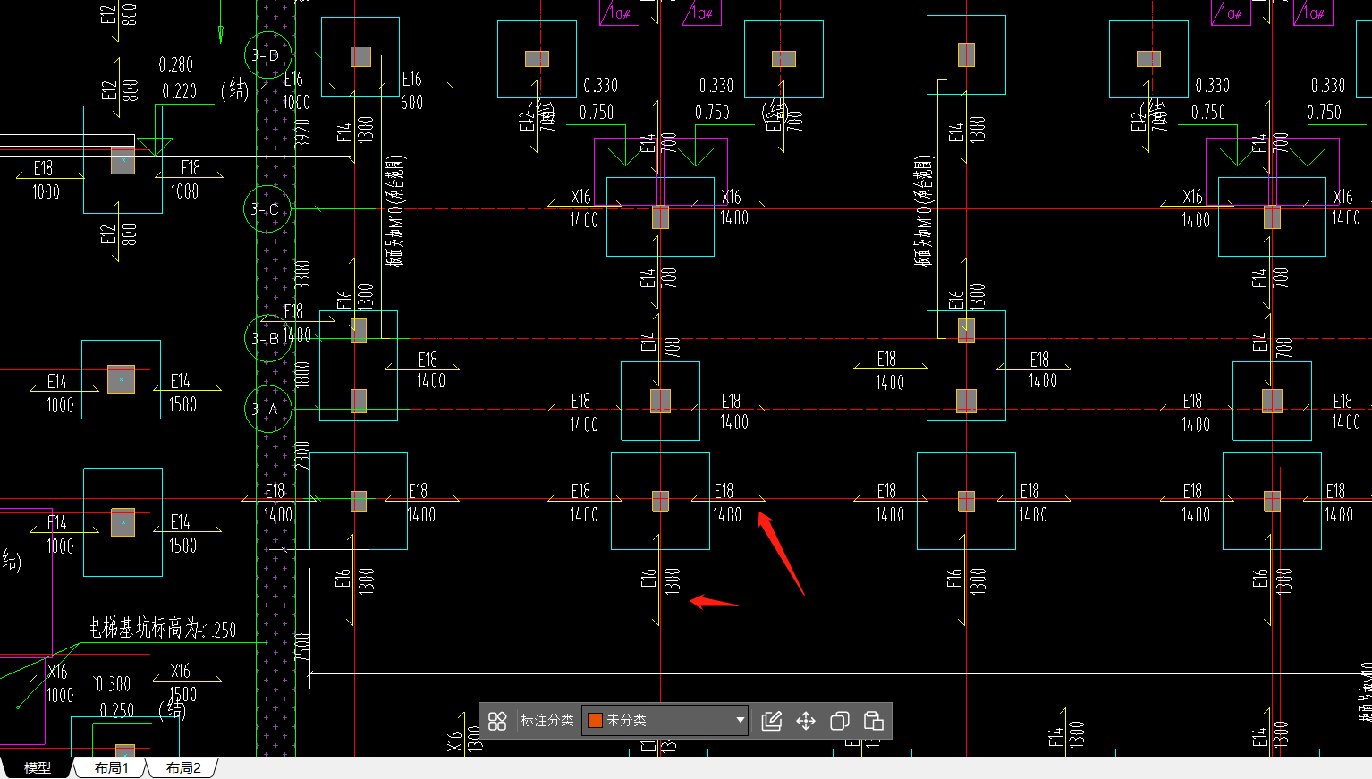Screen dimensions: 1372x779
Task: Switch to the 模型 tab
Action: pyautogui.click(x=37, y=768)
